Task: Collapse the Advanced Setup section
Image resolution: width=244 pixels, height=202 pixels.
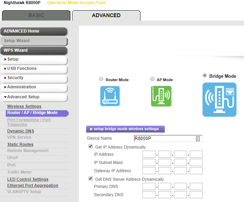Action: (x=34, y=97)
